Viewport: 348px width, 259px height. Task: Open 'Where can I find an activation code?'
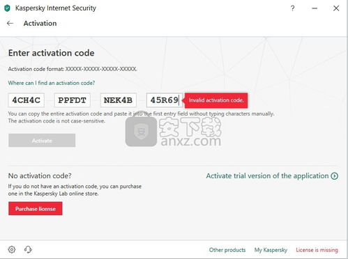pos(52,83)
